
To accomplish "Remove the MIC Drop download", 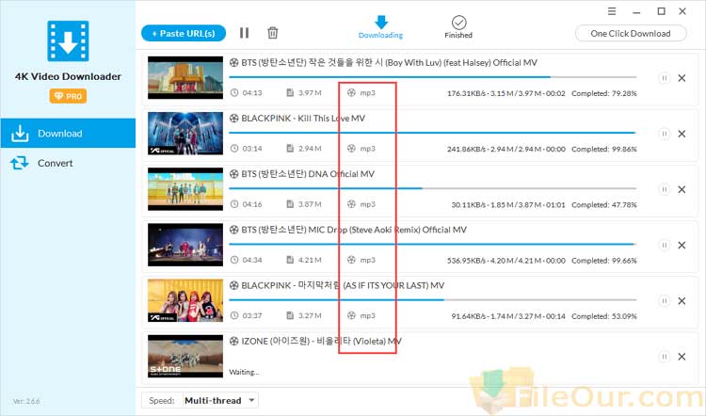I will (682, 246).
